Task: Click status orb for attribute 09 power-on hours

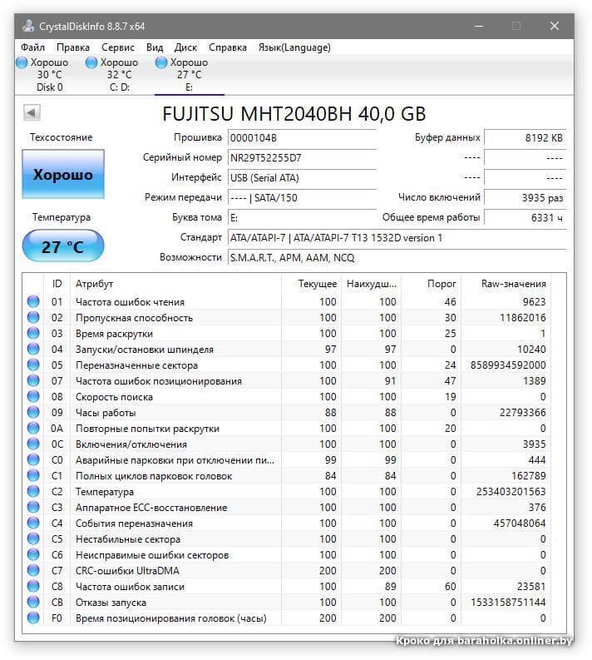Action: [33, 412]
